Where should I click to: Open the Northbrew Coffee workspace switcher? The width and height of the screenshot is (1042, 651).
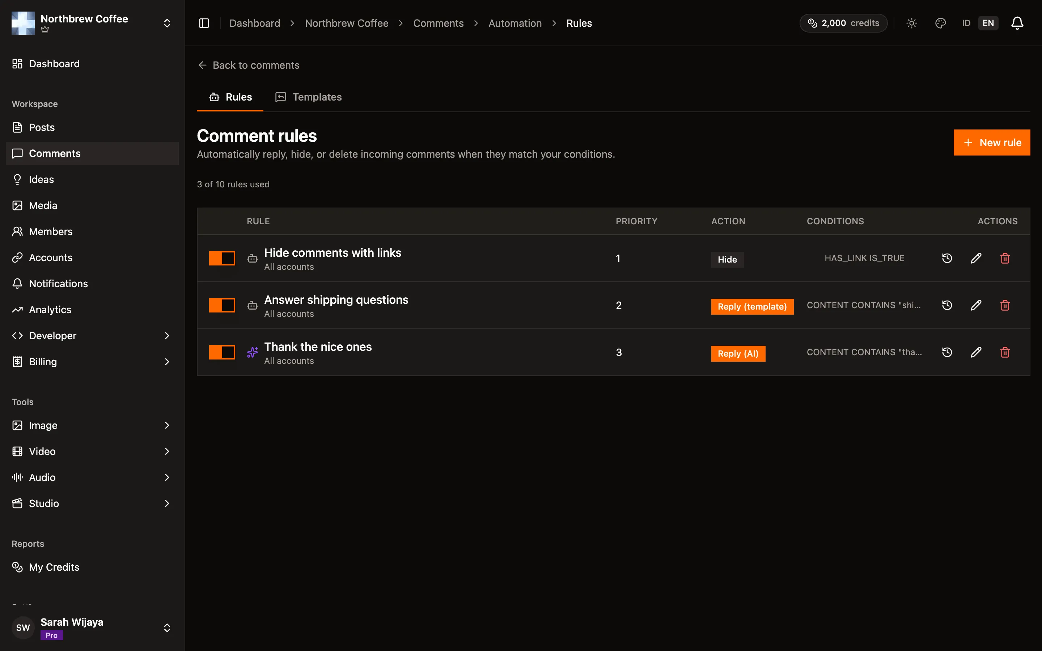(x=92, y=23)
